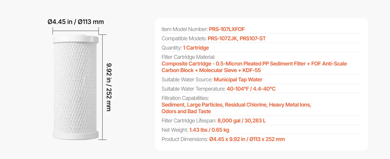Click the Suitable Water Source label
This screenshot has width=390, height=159.
(187, 79)
